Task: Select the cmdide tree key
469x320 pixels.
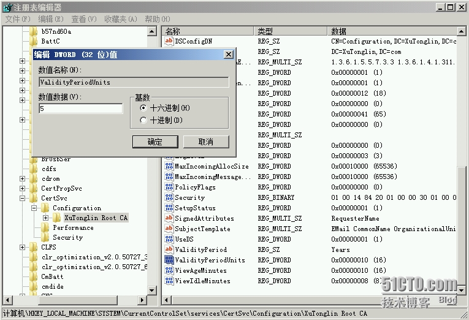Action: click(x=52, y=286)
